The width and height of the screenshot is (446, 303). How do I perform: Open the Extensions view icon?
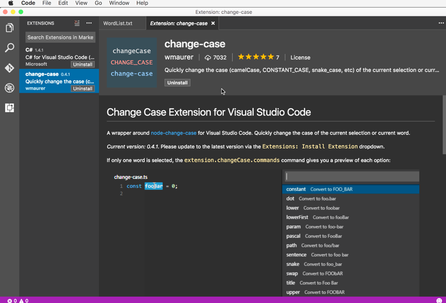[x=10, y=108]
